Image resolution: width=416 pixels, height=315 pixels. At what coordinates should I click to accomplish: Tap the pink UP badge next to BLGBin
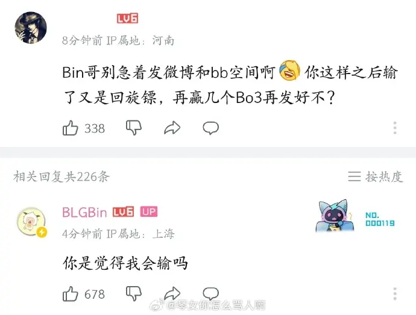click(148, 211)
